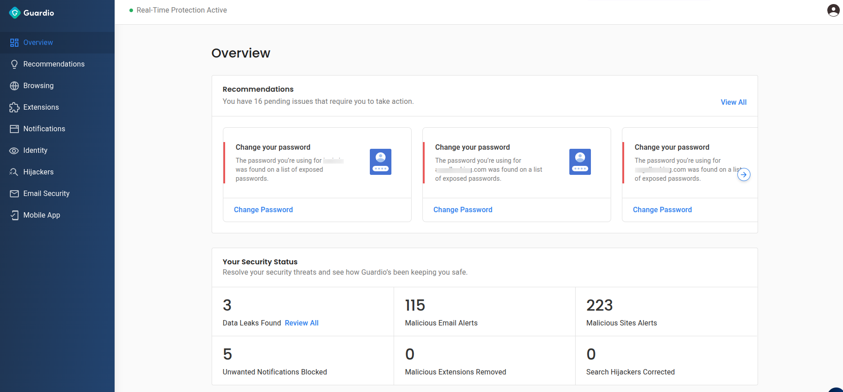
Task: Go to Recommendations in the sidebar
Action: (x=57, y=64)
